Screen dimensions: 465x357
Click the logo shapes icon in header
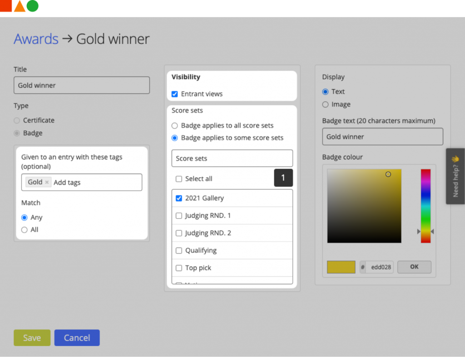click(20, 6)
